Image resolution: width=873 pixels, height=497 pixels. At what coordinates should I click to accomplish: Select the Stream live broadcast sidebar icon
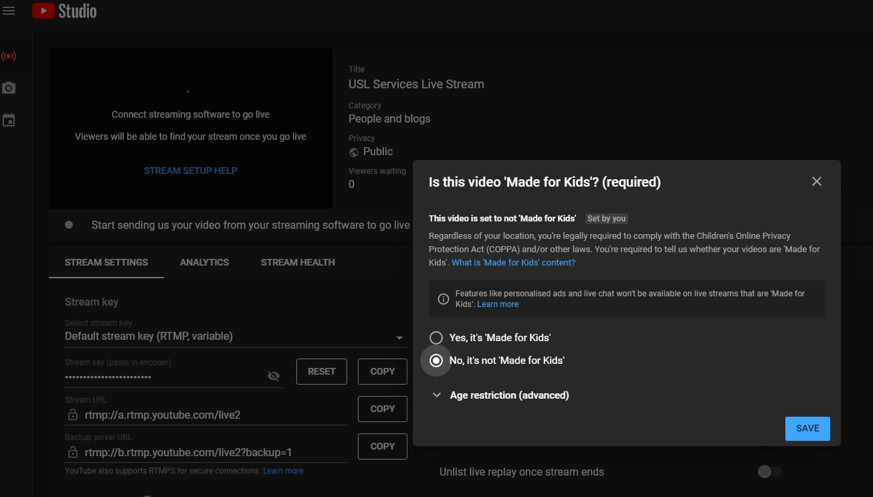tap(9, 56)
